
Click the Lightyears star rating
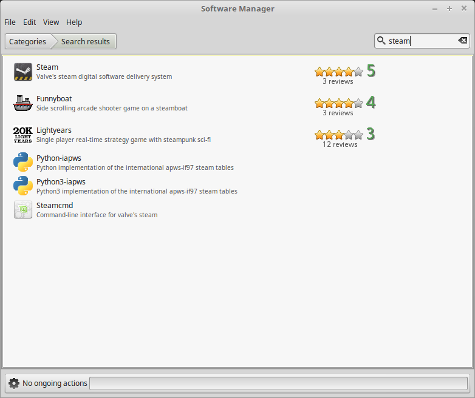(339, 135)
